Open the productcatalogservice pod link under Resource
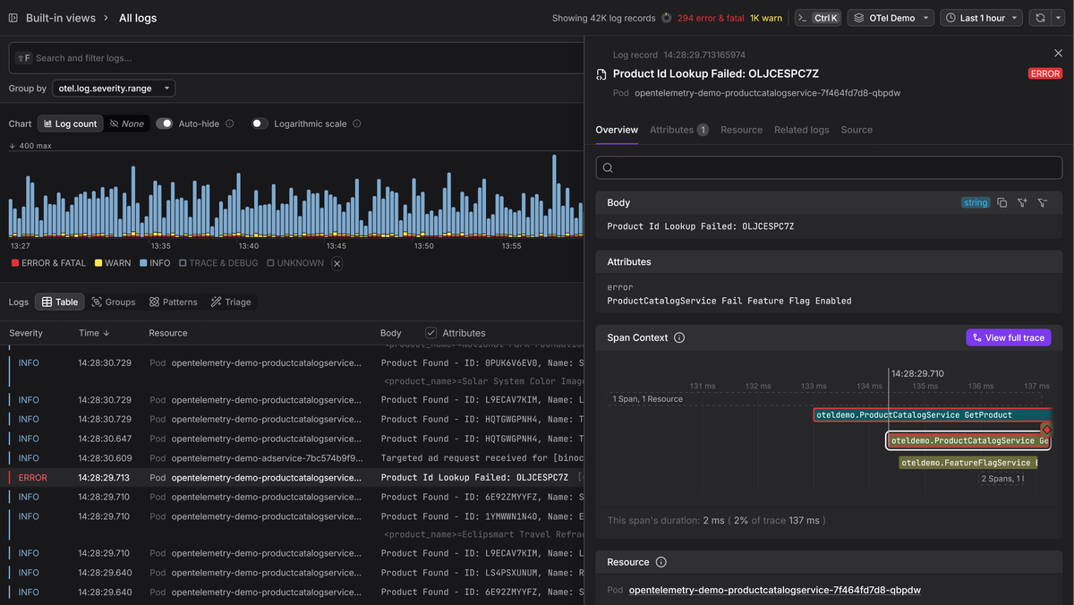 click(x=775, y=591)
